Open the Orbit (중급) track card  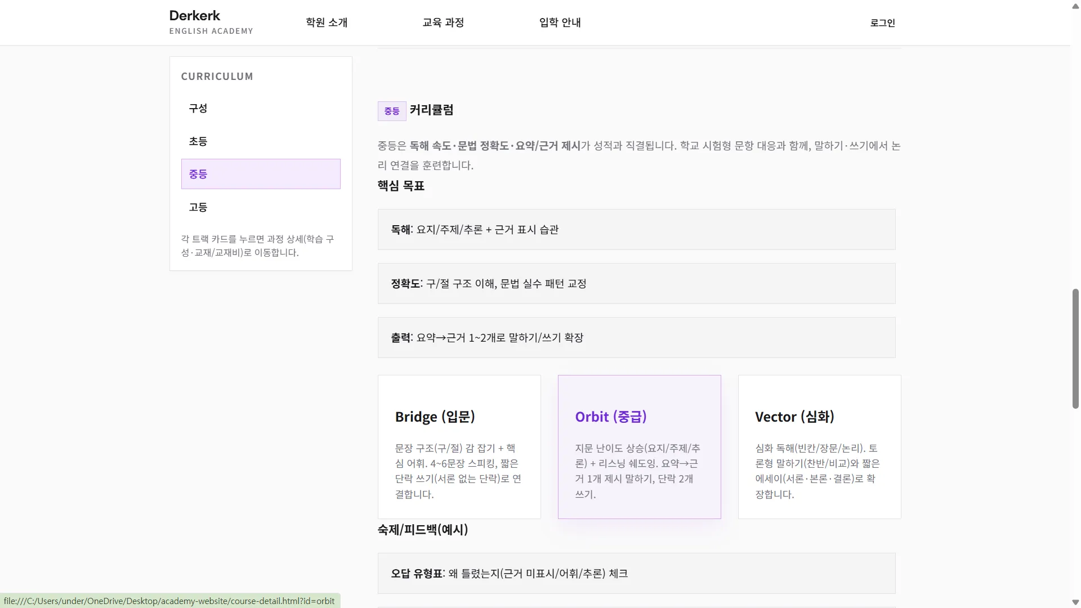click(639, 446)
